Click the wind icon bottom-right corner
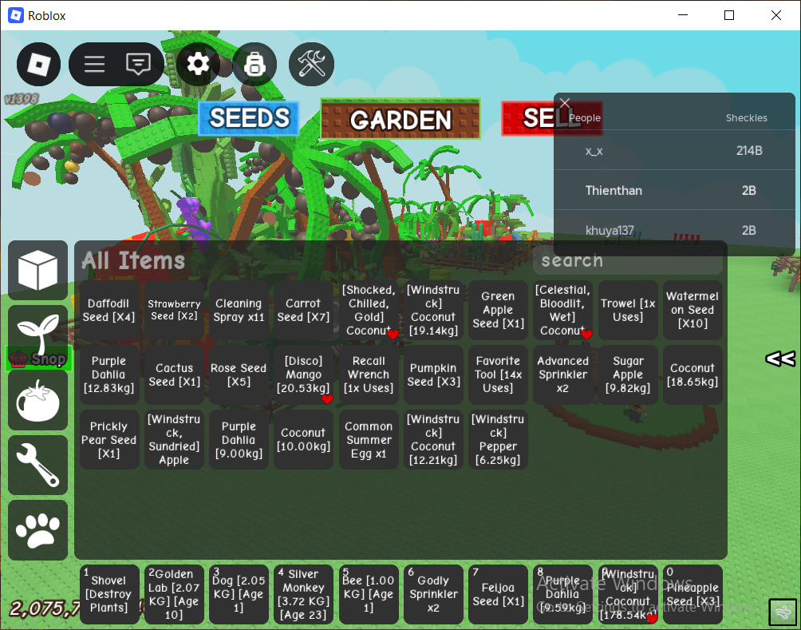 (783, 612)
